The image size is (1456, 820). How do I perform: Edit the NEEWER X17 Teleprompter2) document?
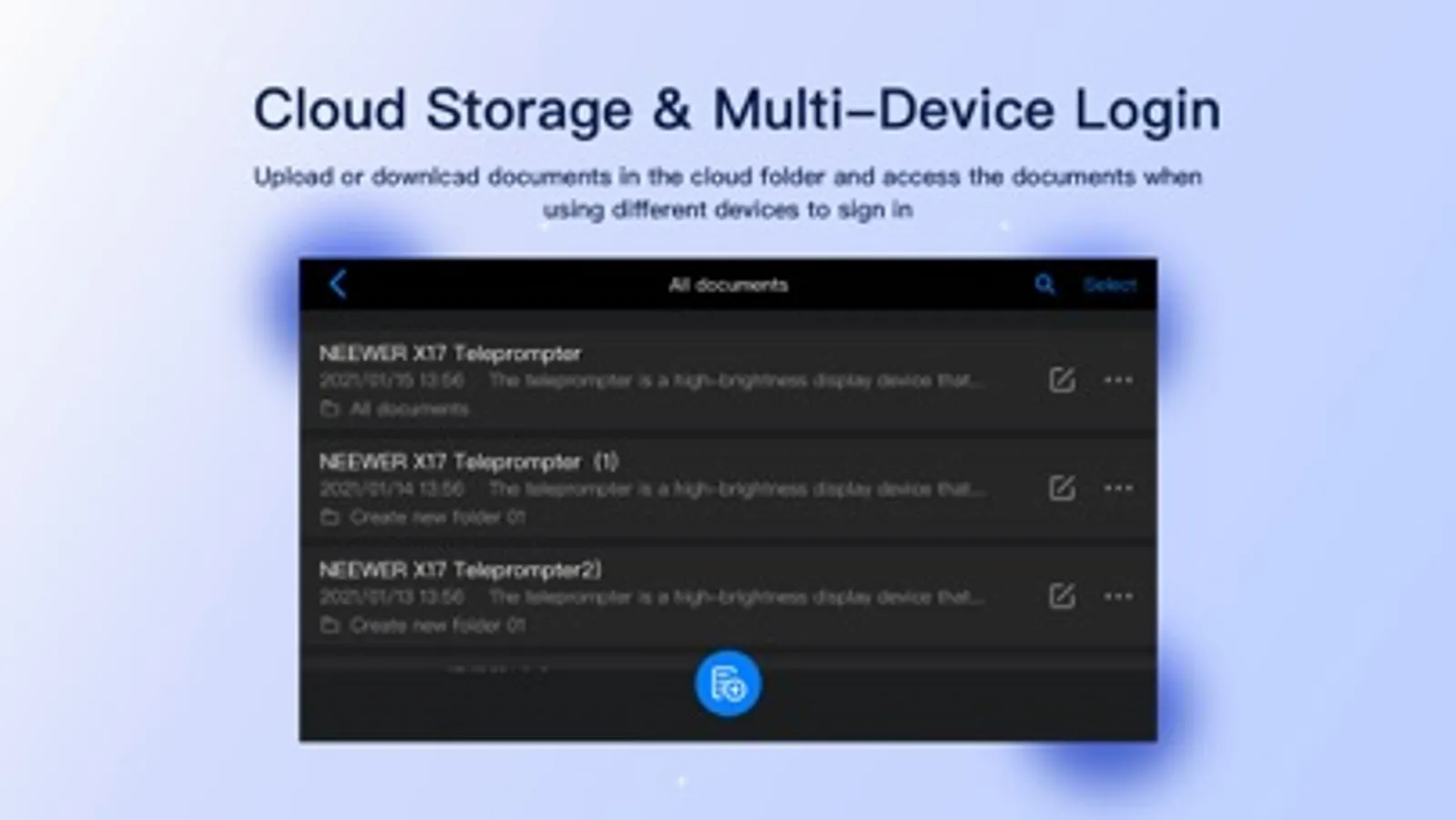[x=1062, y=597]
